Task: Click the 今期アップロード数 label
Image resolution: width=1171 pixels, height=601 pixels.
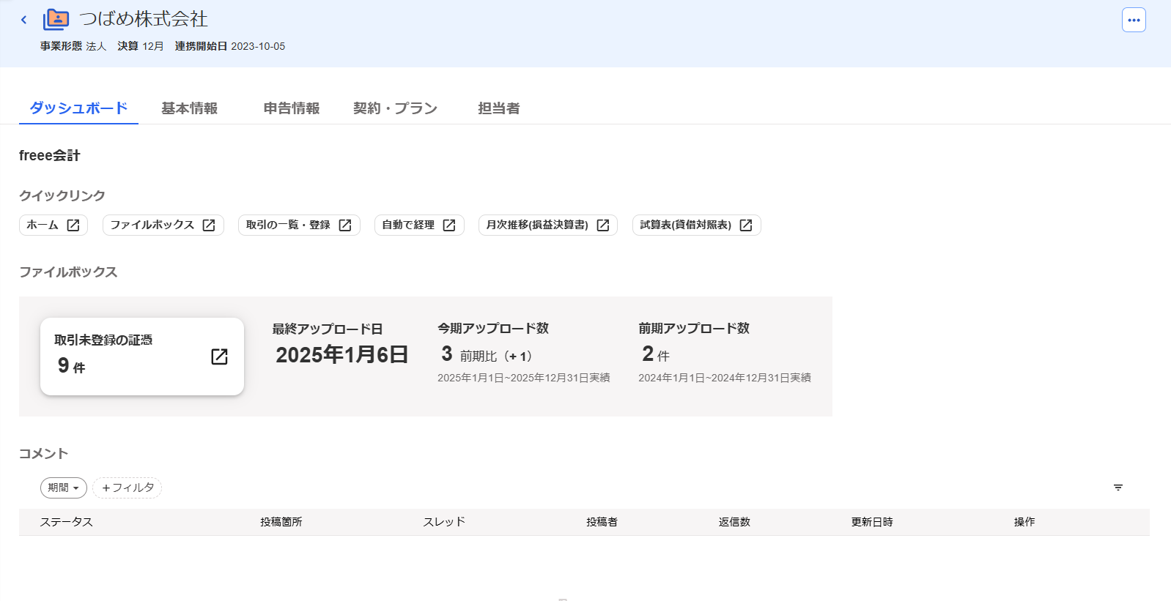Action: click(493, 329)
